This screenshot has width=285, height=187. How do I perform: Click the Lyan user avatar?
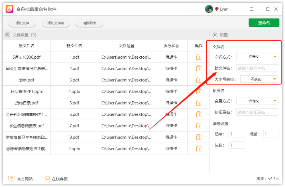[x=209, y=9]
